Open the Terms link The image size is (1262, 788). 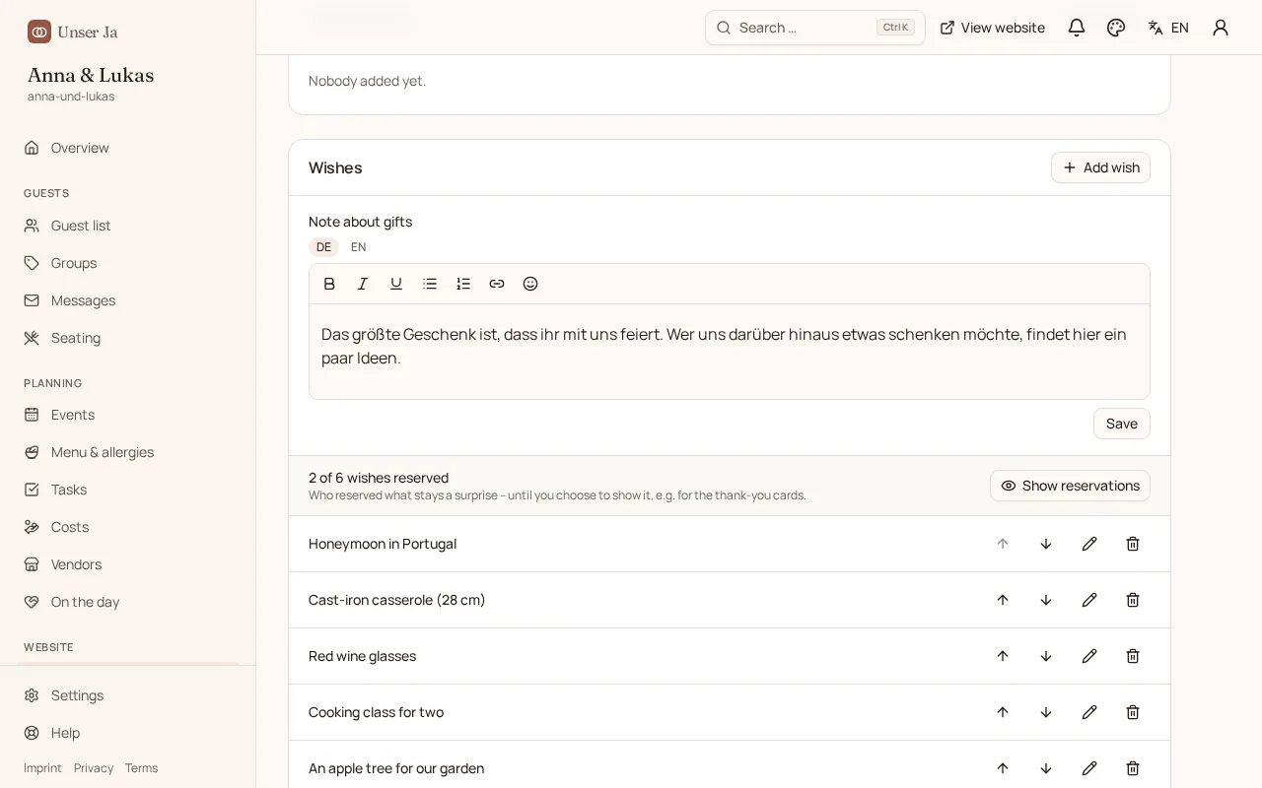(x=141, y=768)
